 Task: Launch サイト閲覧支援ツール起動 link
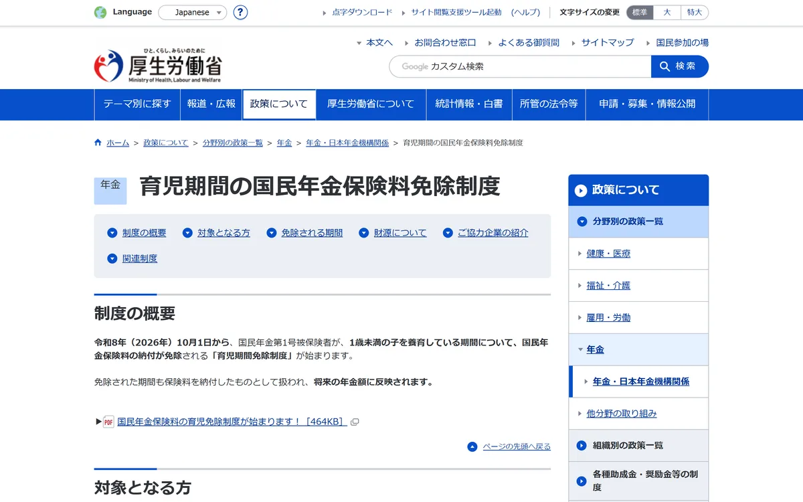point(456,12)
